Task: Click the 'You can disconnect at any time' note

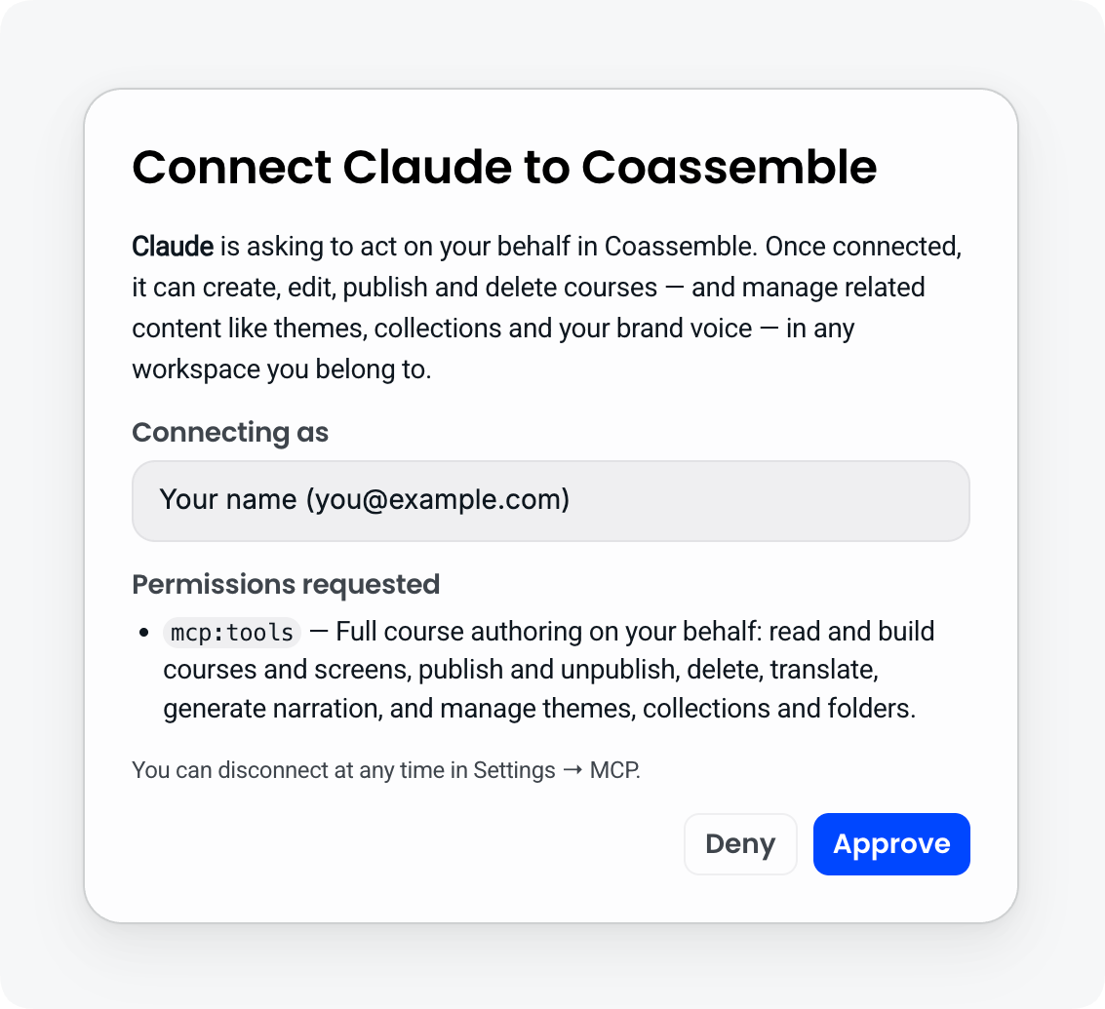Action: pyautogui.click(x=386, y=770)
